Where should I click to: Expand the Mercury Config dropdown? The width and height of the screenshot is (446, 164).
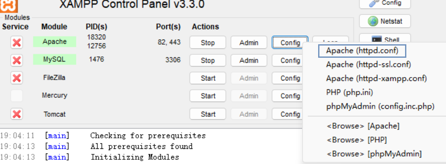tap(287, 96)
